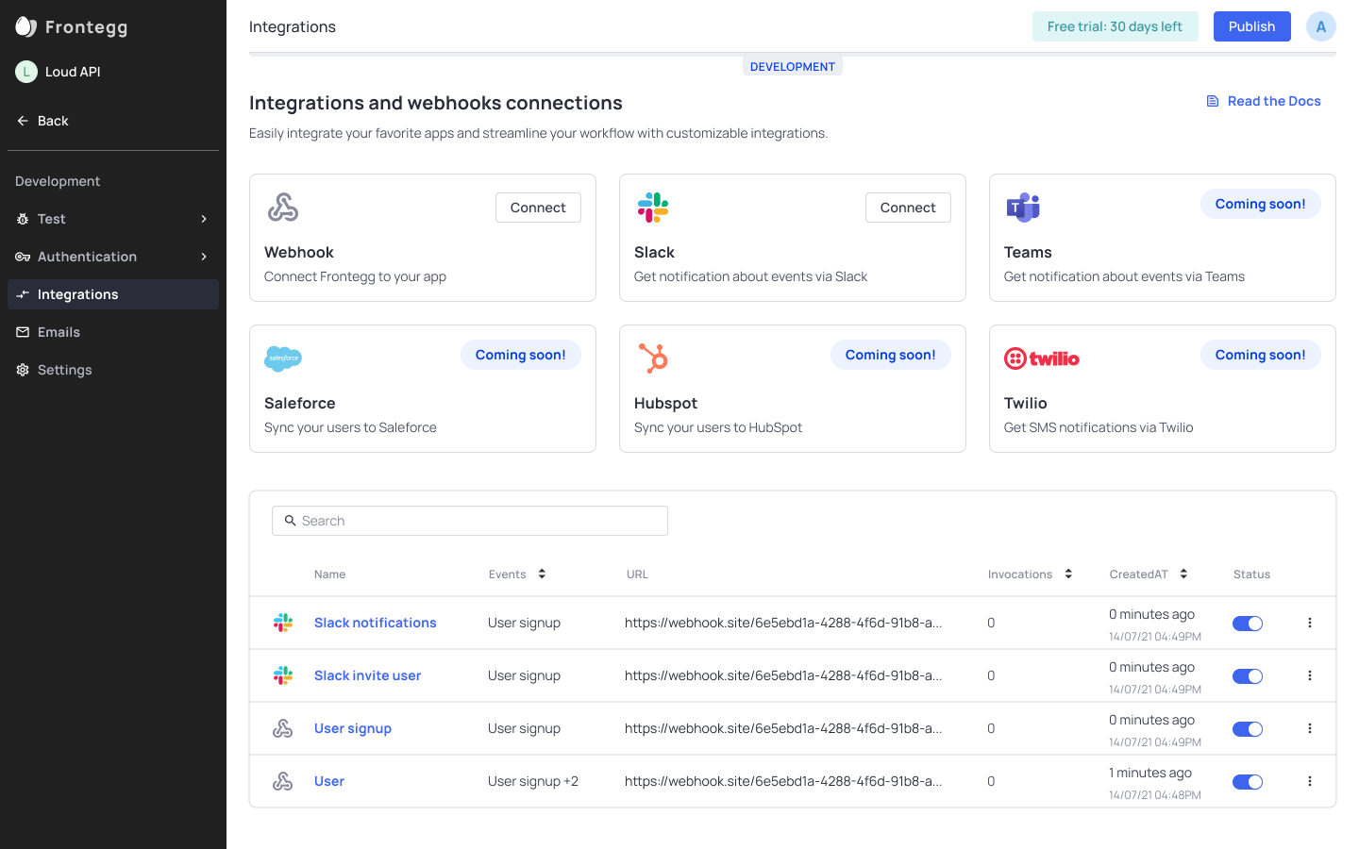Click webhook icon in the User row

coord(283,781)
